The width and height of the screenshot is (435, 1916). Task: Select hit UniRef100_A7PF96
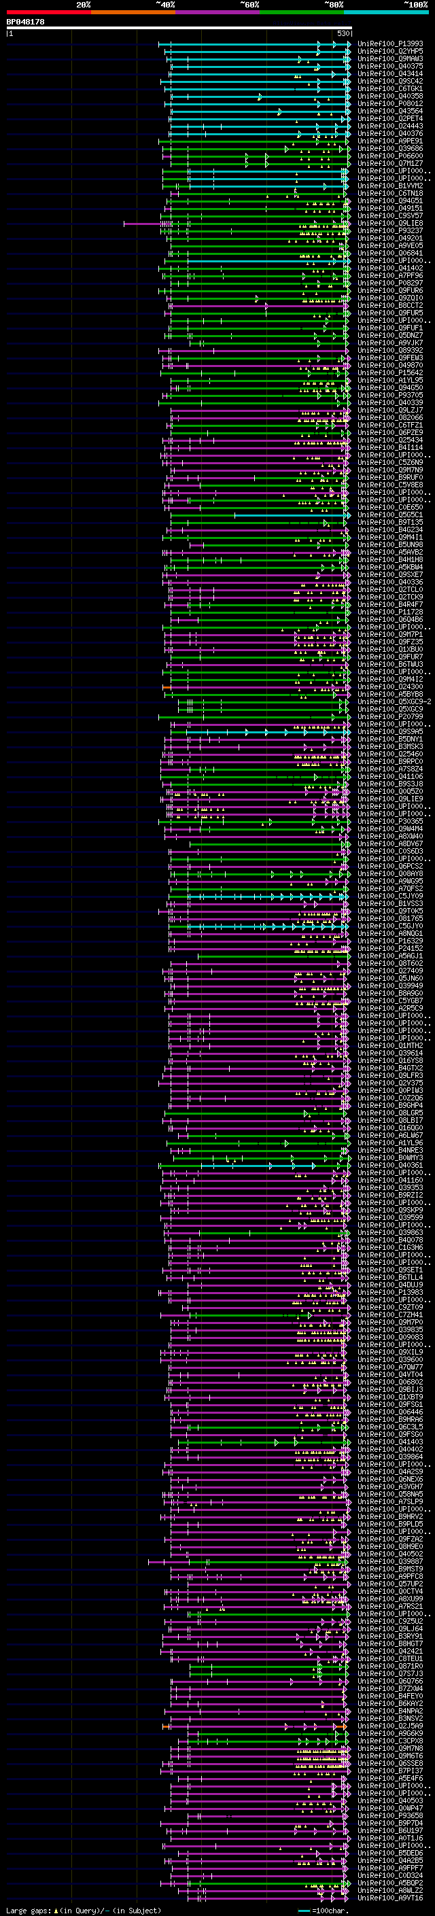pos(389,275)
